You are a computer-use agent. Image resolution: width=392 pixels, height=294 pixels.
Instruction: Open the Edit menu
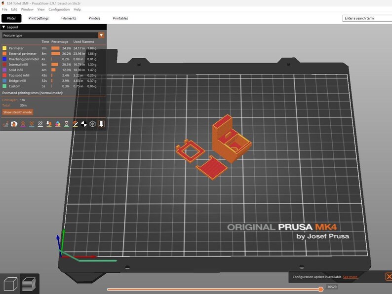[14, 9]
